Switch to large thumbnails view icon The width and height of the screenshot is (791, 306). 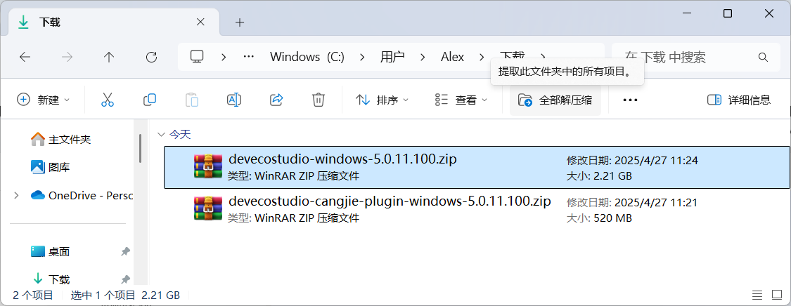tap(777, 295)
